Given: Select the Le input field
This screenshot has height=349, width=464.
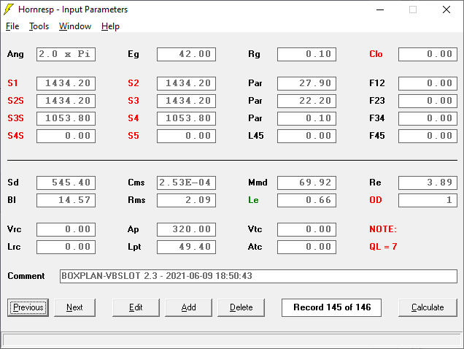Looking at the screenshot, I should (x=307, y=200).
